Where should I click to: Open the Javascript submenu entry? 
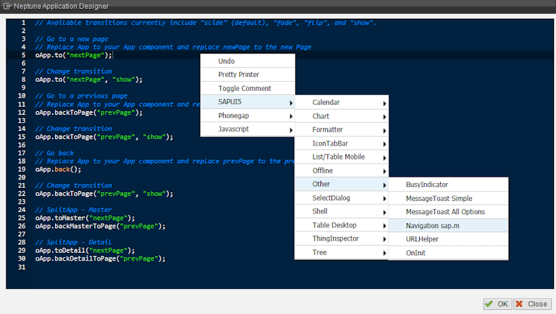coord(247,129)
